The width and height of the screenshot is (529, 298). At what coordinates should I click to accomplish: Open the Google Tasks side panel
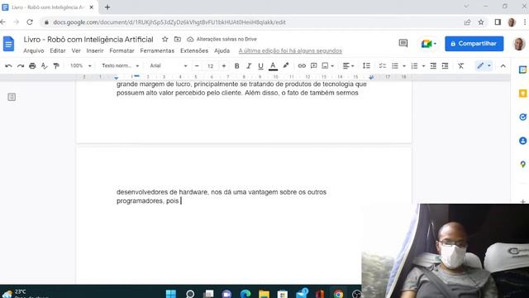click(x=522, y=118)
